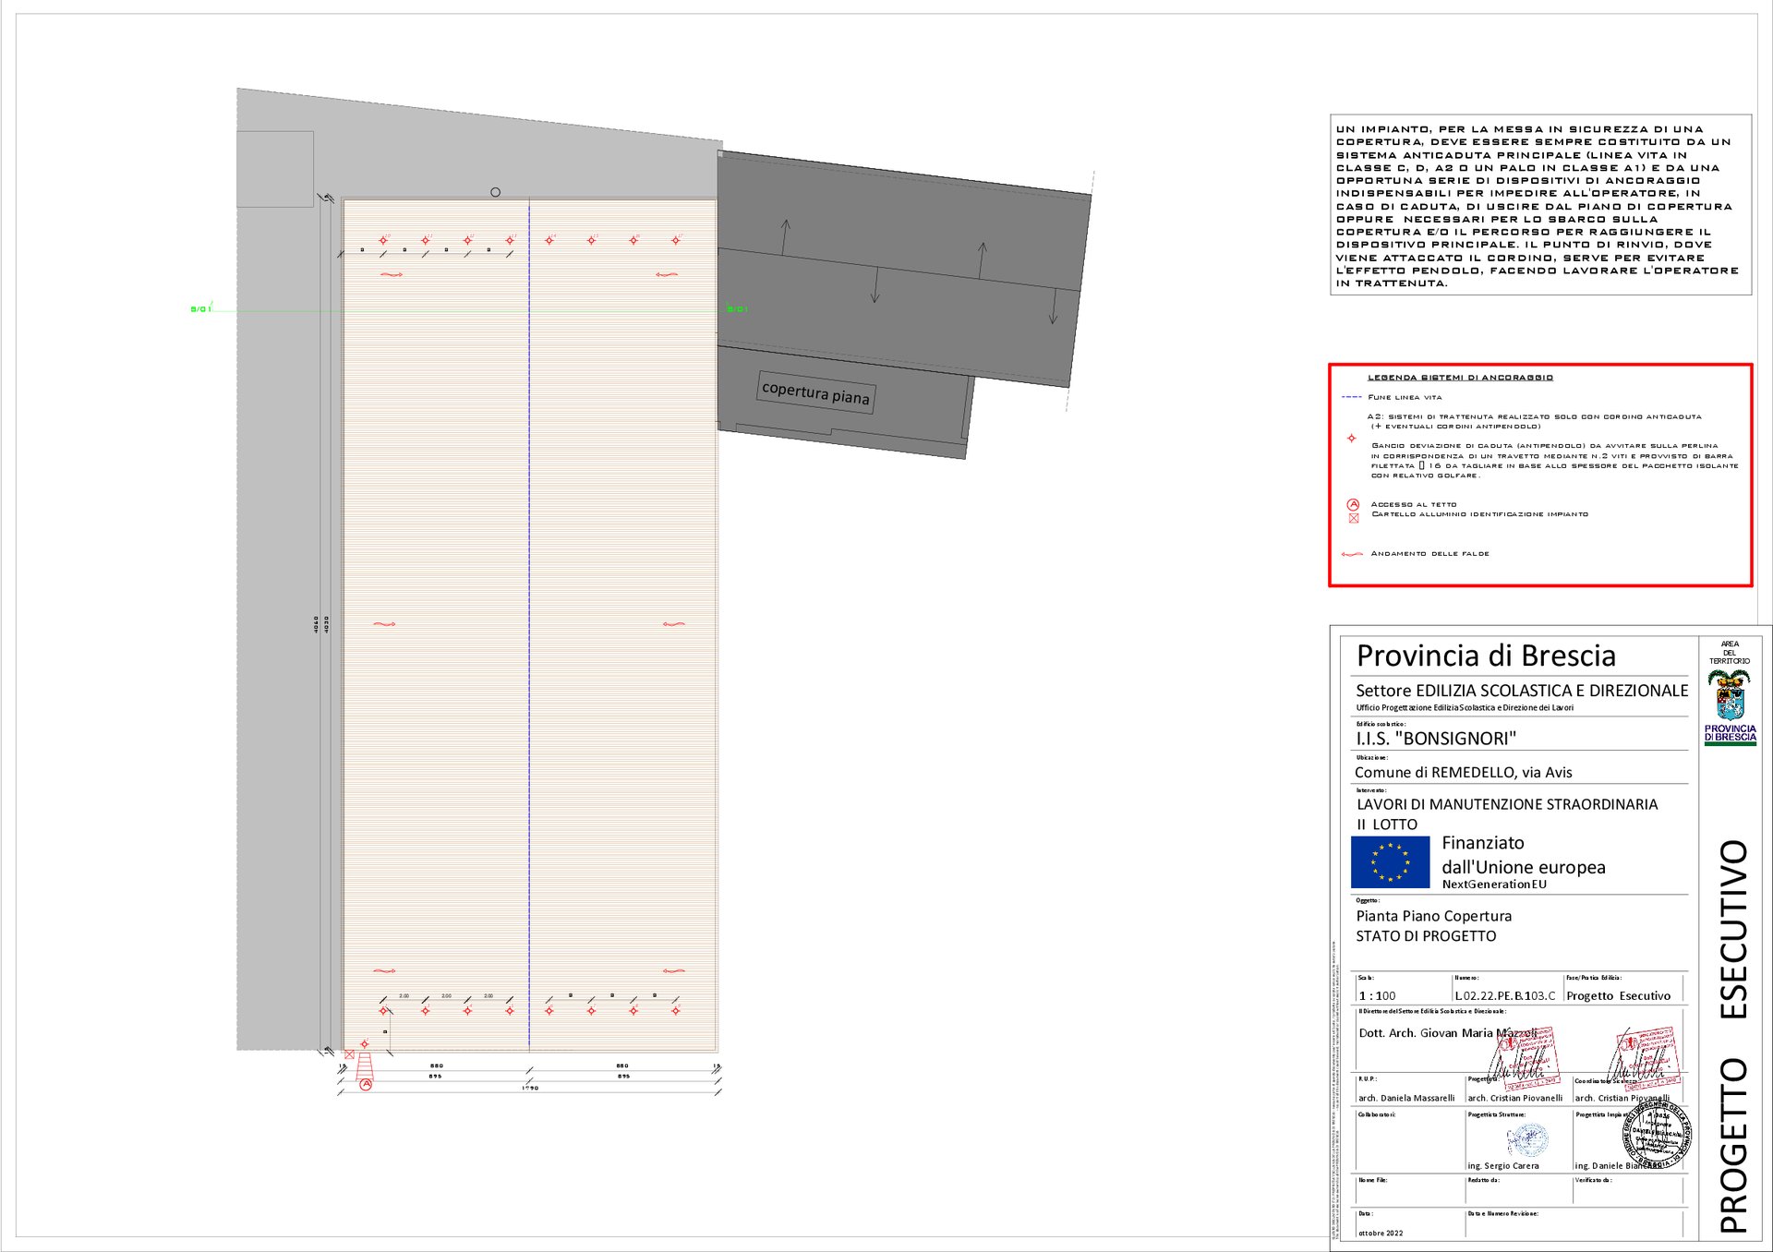Click 'Ufficio Progettazione Edilizia Scolastica' line

coord(1465,708)
